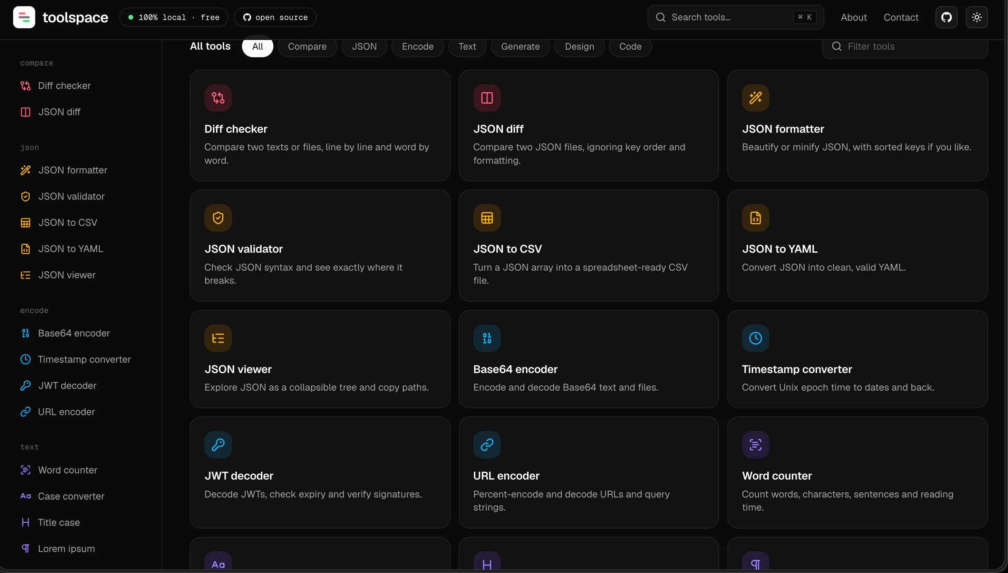
Task: Click the Timestamp converter clock icon in sidebar
Action: tap(26, 359)
